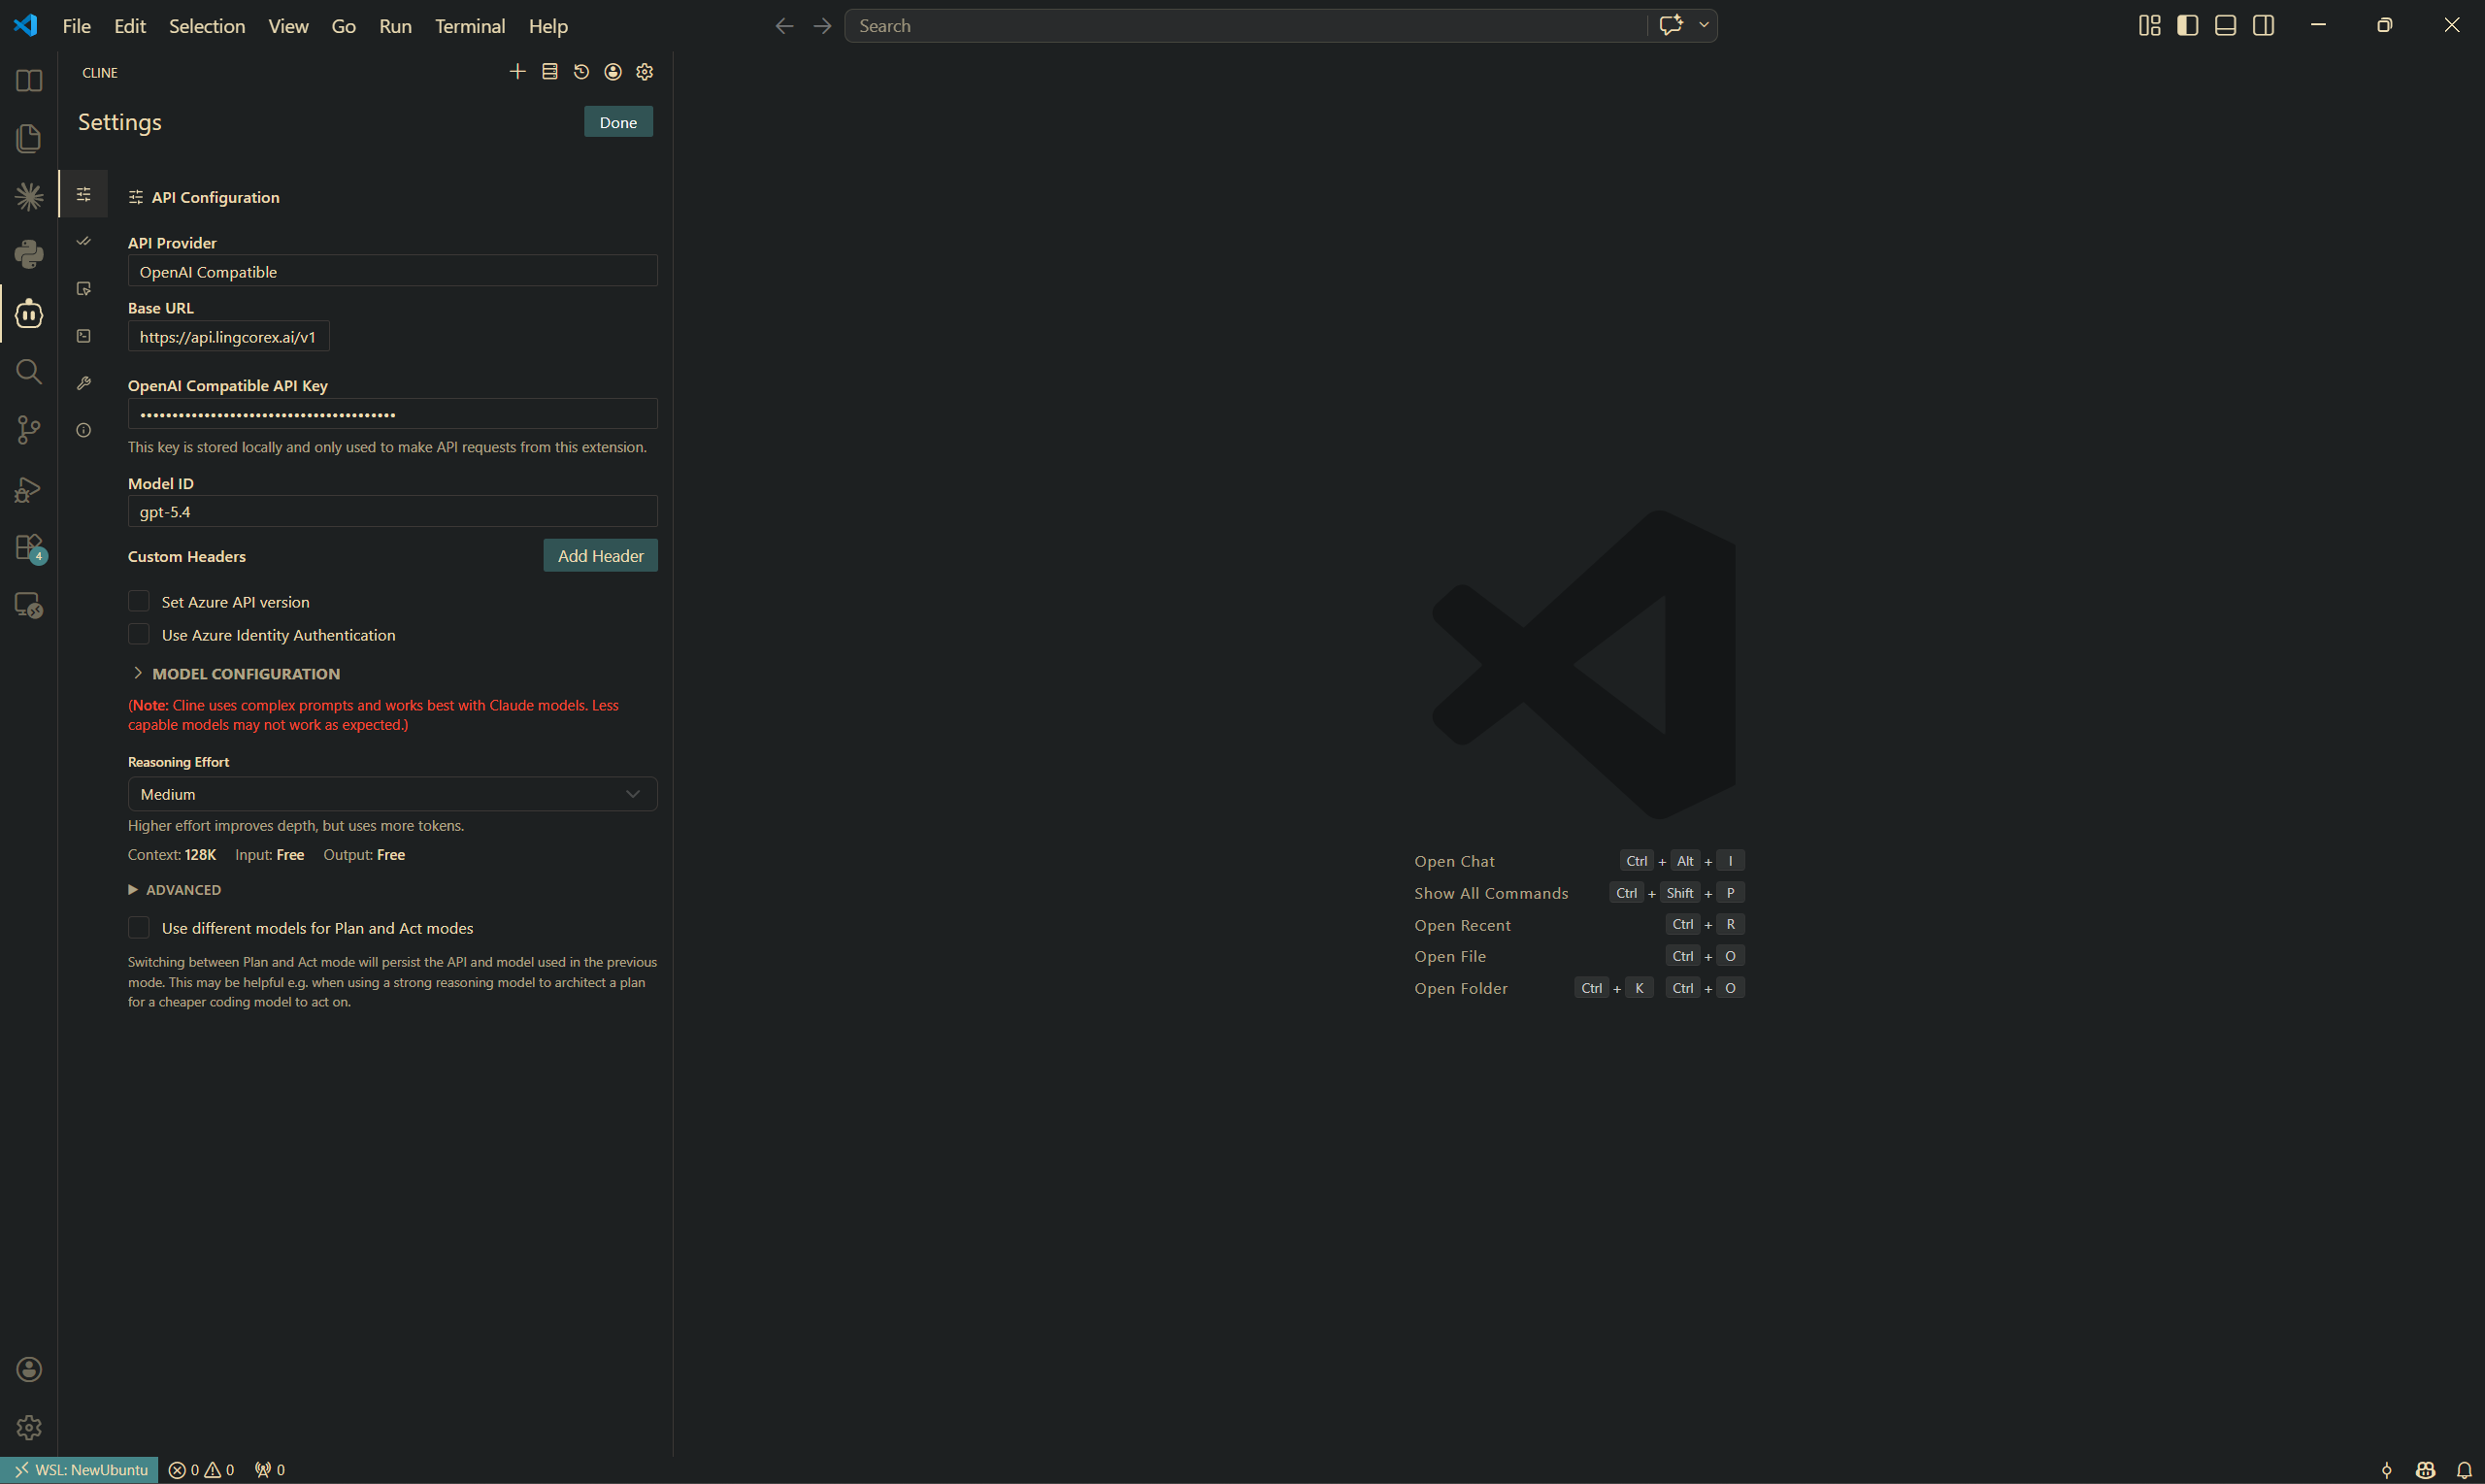Open Copilot status icon in status bar
The width and height of the screenshot is (2485, 1484).
[x=2425, y=1469]
